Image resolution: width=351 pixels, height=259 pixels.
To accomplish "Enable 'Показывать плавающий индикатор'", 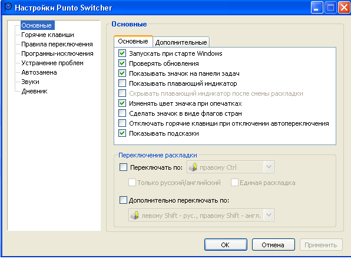I will click(122, 83).
